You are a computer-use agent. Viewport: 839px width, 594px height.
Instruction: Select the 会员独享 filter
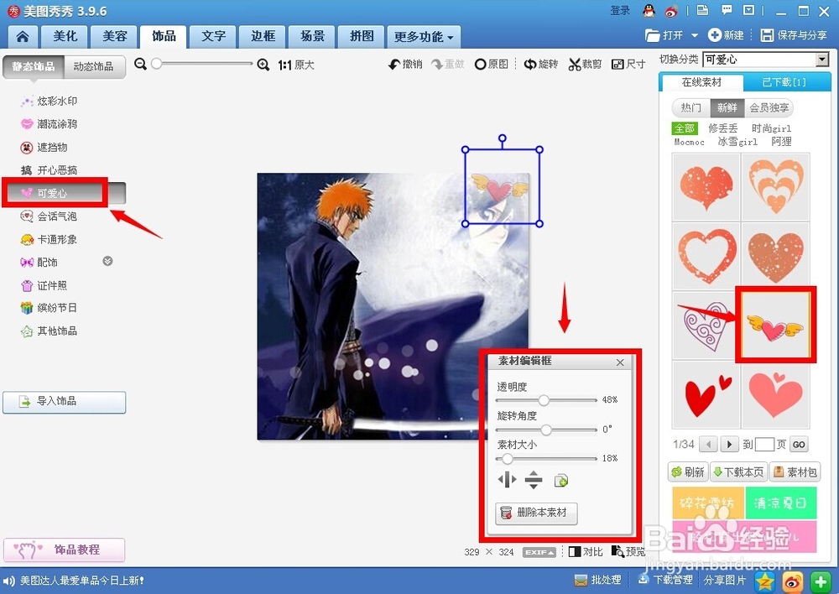(769, 107)
